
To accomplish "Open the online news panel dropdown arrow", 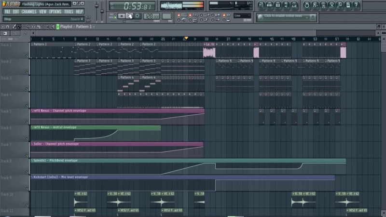I will [306, 17].
